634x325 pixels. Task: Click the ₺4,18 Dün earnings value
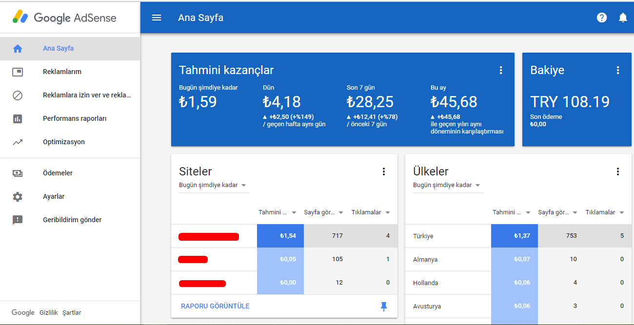click(282, 102)
